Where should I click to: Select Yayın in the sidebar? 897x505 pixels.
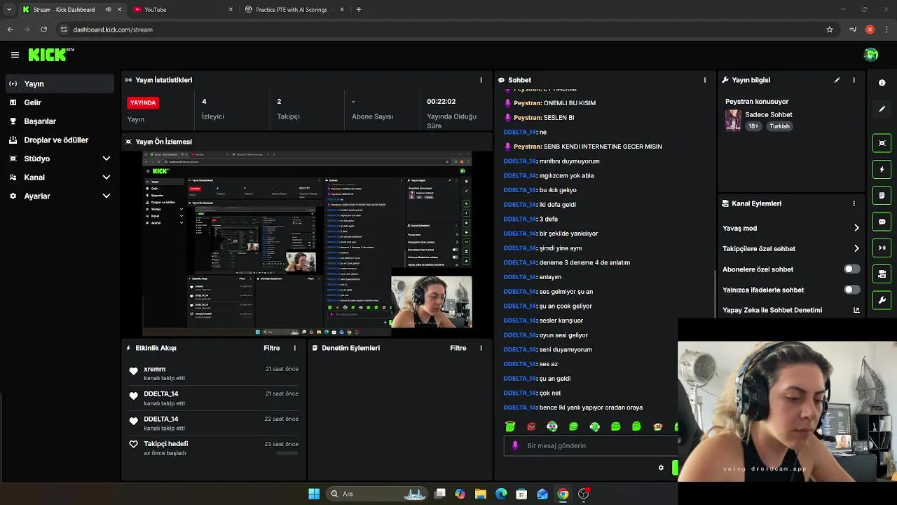[60, 83]
